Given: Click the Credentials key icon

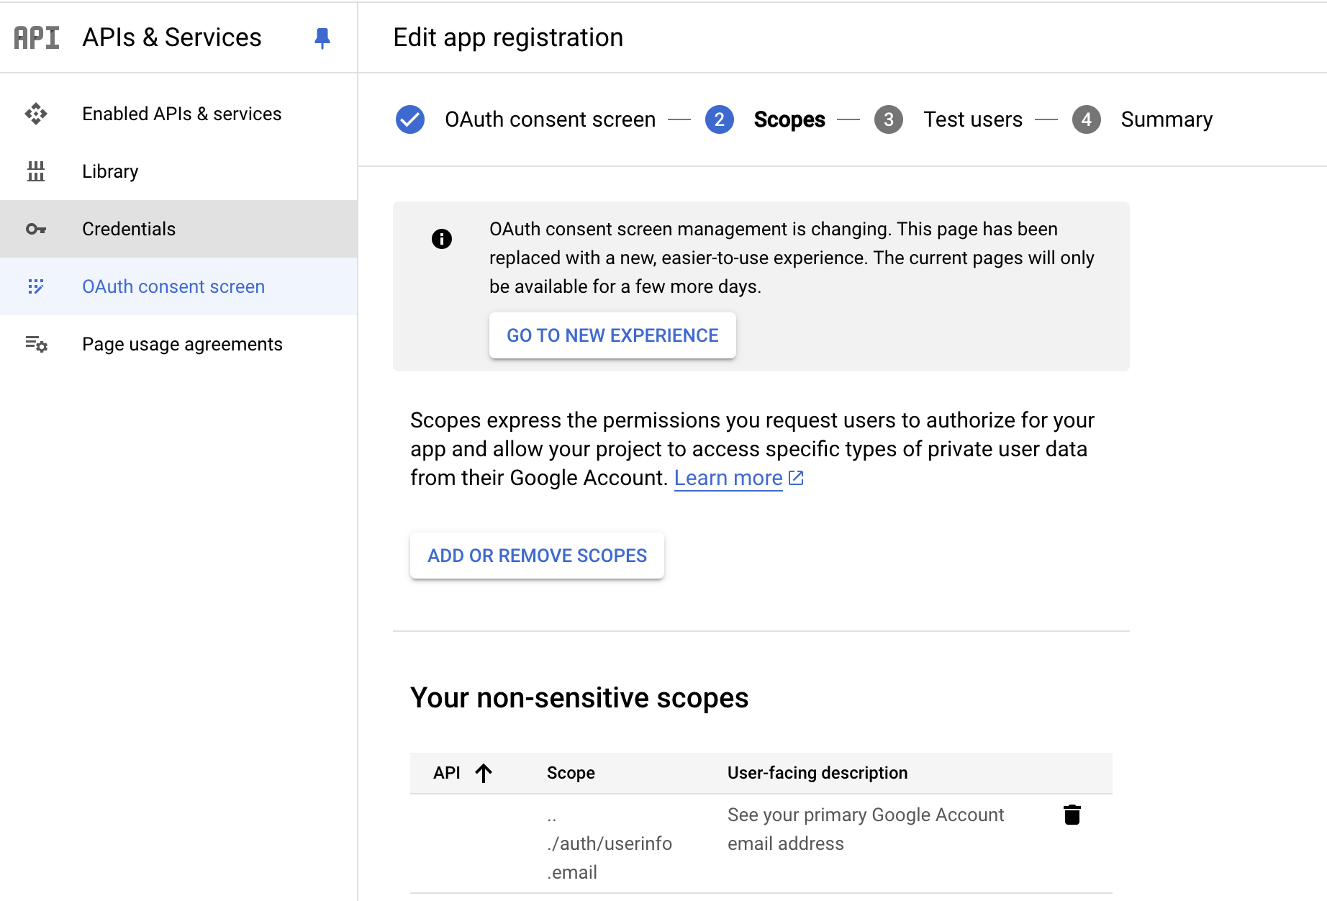Looking at the screenshot, I should click(36, 229).
